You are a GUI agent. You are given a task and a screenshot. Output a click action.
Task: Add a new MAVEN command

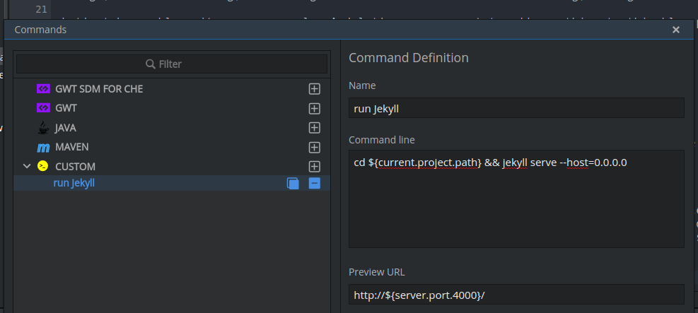tap(314, 147)
